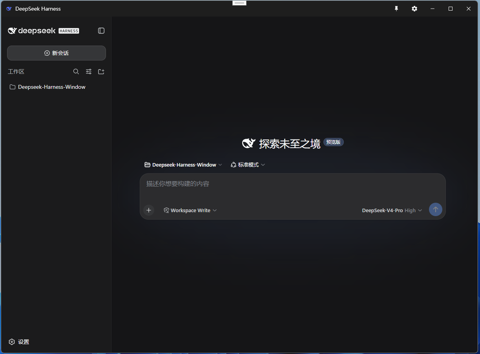The height and width of the screenshot is (354, 480).
Task: Click the 预览版 preview badge
Action: coord(334,142)
